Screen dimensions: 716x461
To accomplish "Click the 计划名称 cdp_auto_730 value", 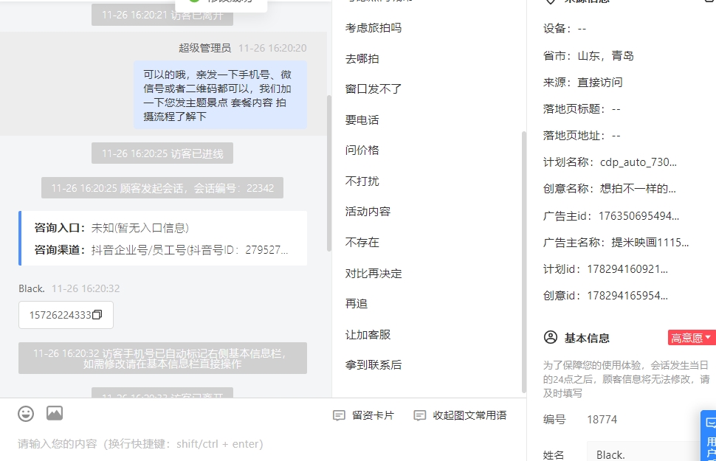I will [638, 162].
